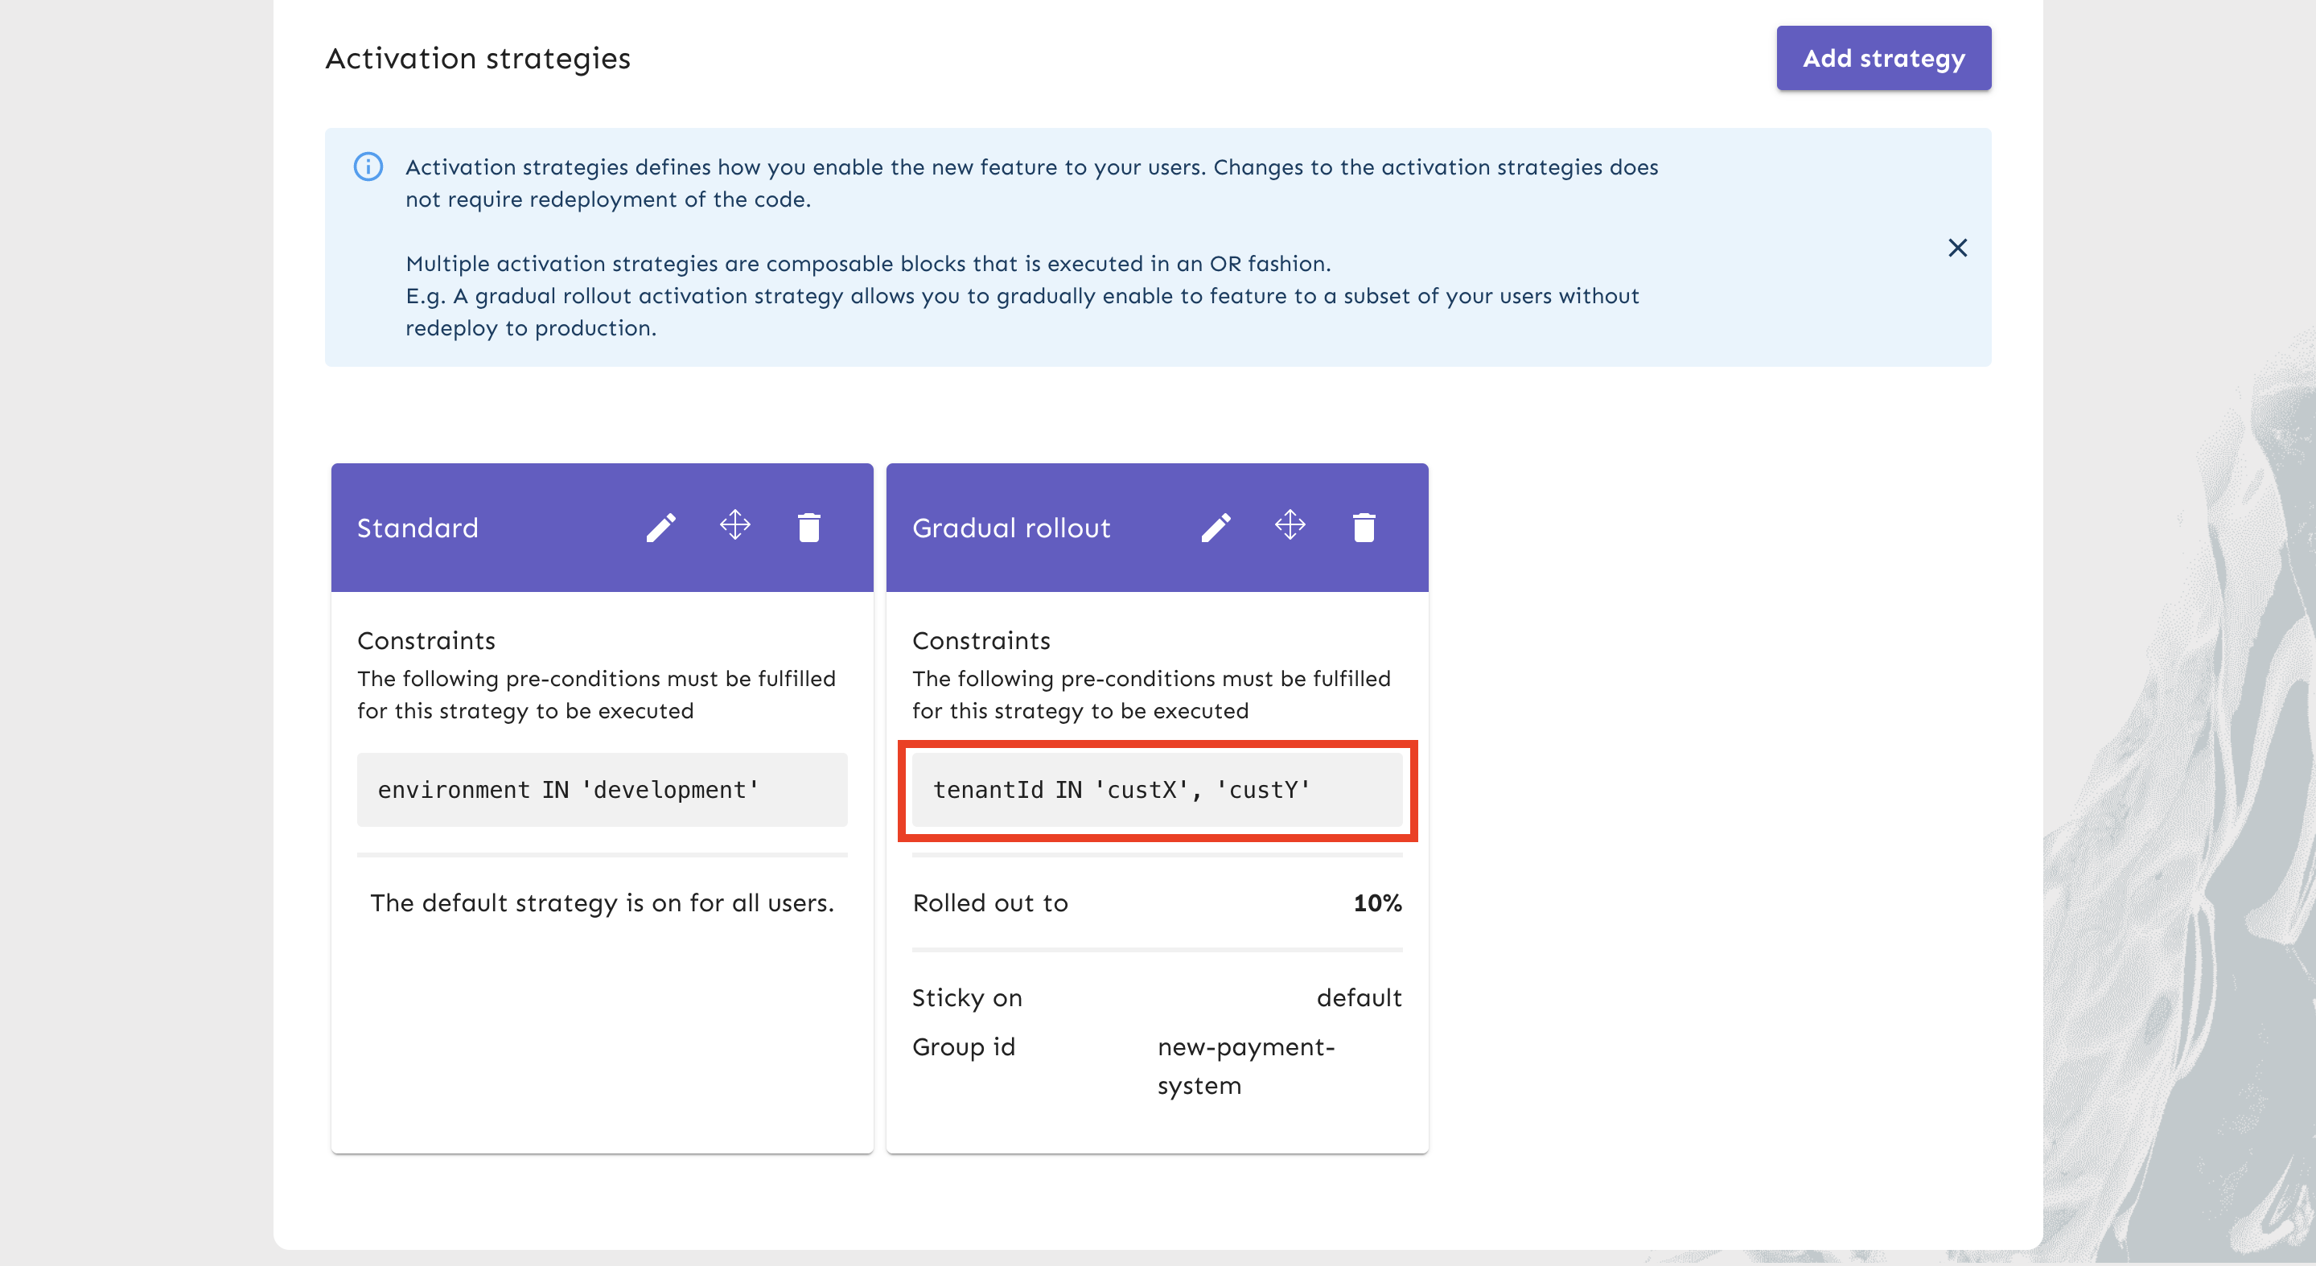2316x1266 pixels.
Task: Click Constraints heading in Gradual rollout card
Action: (x=981, y=640)
